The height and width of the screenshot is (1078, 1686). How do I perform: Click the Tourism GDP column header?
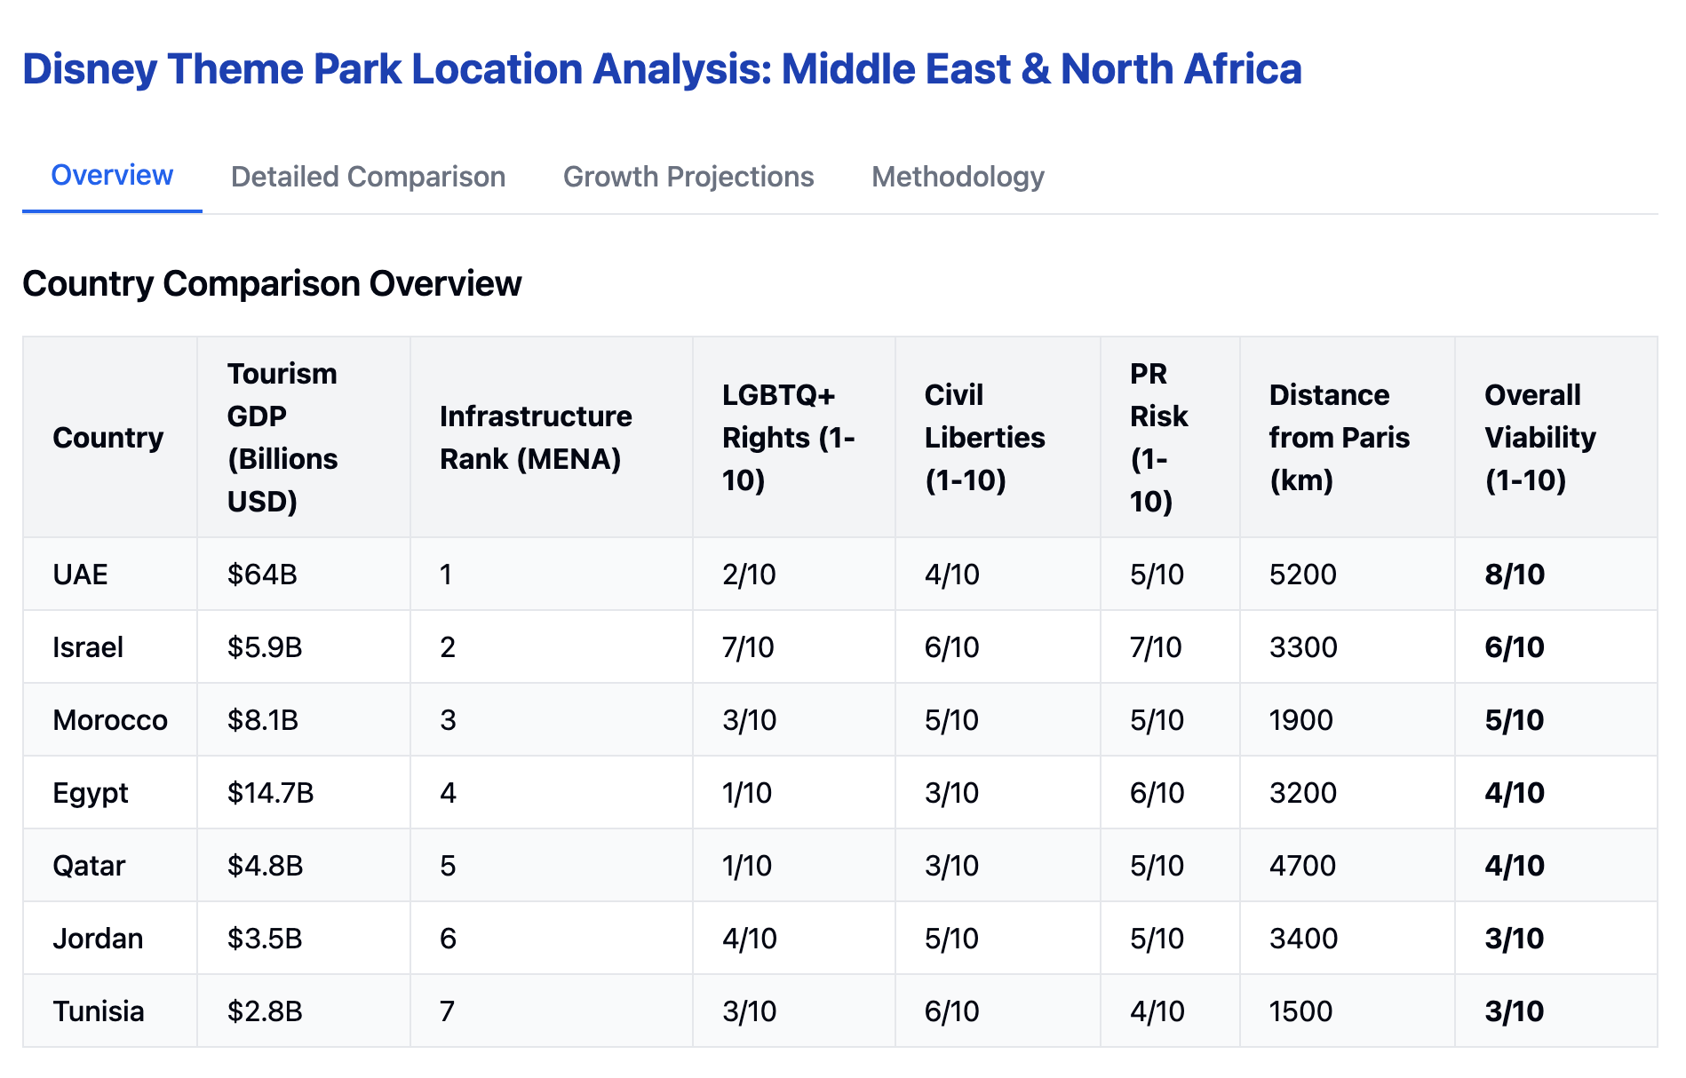(282, 438)
